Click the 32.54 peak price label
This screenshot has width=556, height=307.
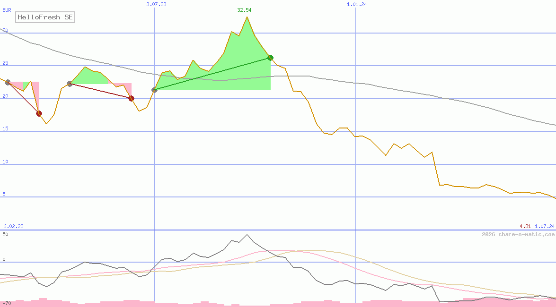[244, 10]
